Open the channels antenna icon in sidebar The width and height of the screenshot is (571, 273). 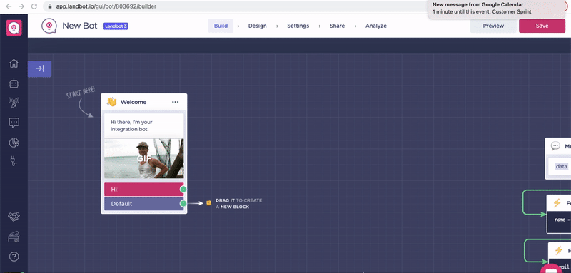tap(14, 103)
